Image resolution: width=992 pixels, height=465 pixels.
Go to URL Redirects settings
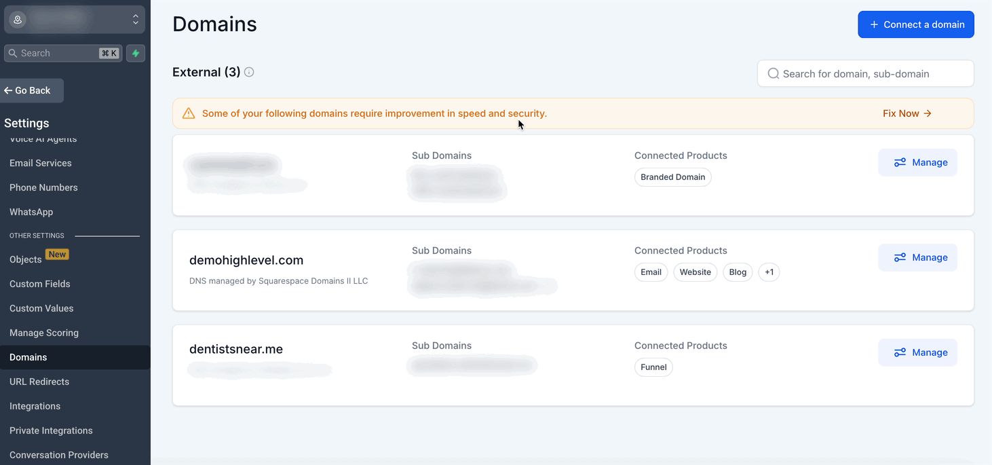coord(39,382)
